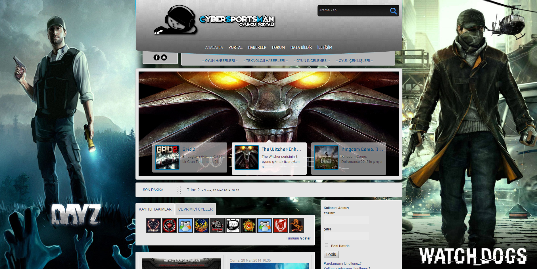Image resolution: width=537 pixels, height=269 pixels.
Task: Open OYUN ÇEKİLİŞLERİ category link
Action: coord(354,61)
